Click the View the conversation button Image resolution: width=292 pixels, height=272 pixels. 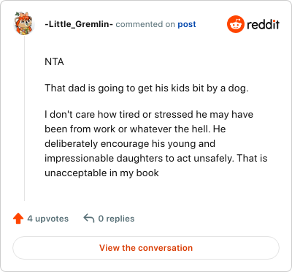(x=146, y=248)
